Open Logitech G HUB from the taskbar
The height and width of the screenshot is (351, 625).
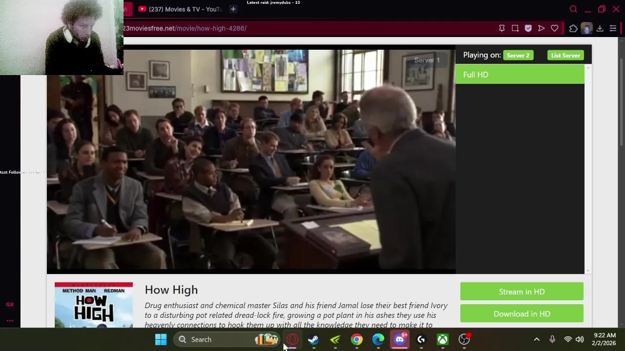pos(421,339)
